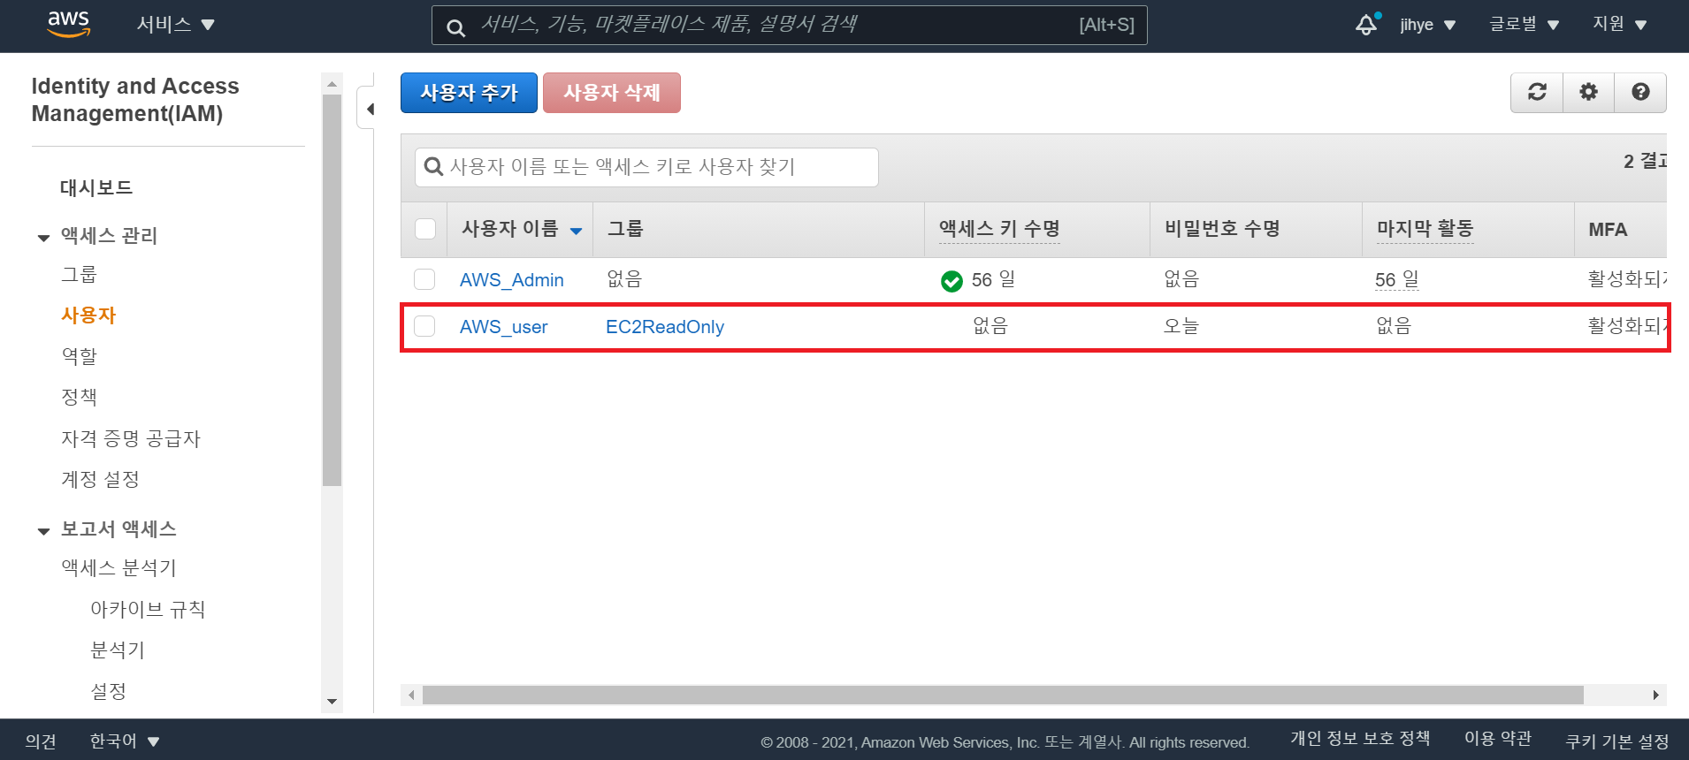
Task: Click the 액세스 키 수명 column header
Action: [x=1037, y=229]
